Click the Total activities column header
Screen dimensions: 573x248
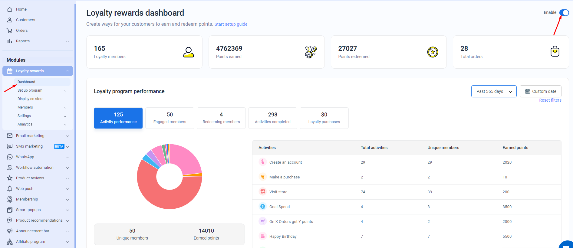[374, 148]
